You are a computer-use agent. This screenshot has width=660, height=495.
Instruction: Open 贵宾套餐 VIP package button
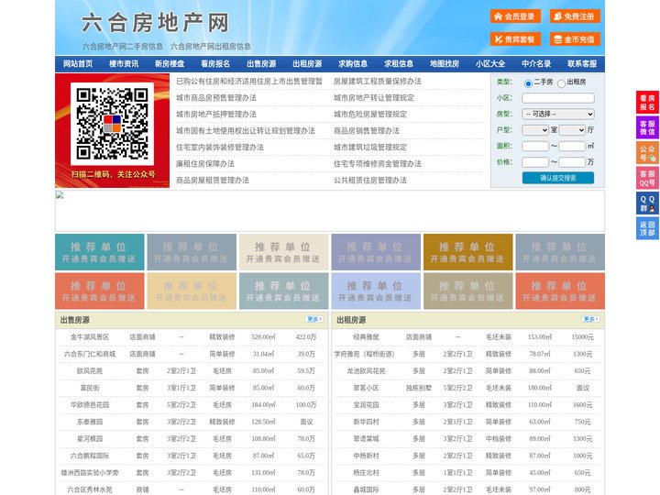(x=515, y=39)
